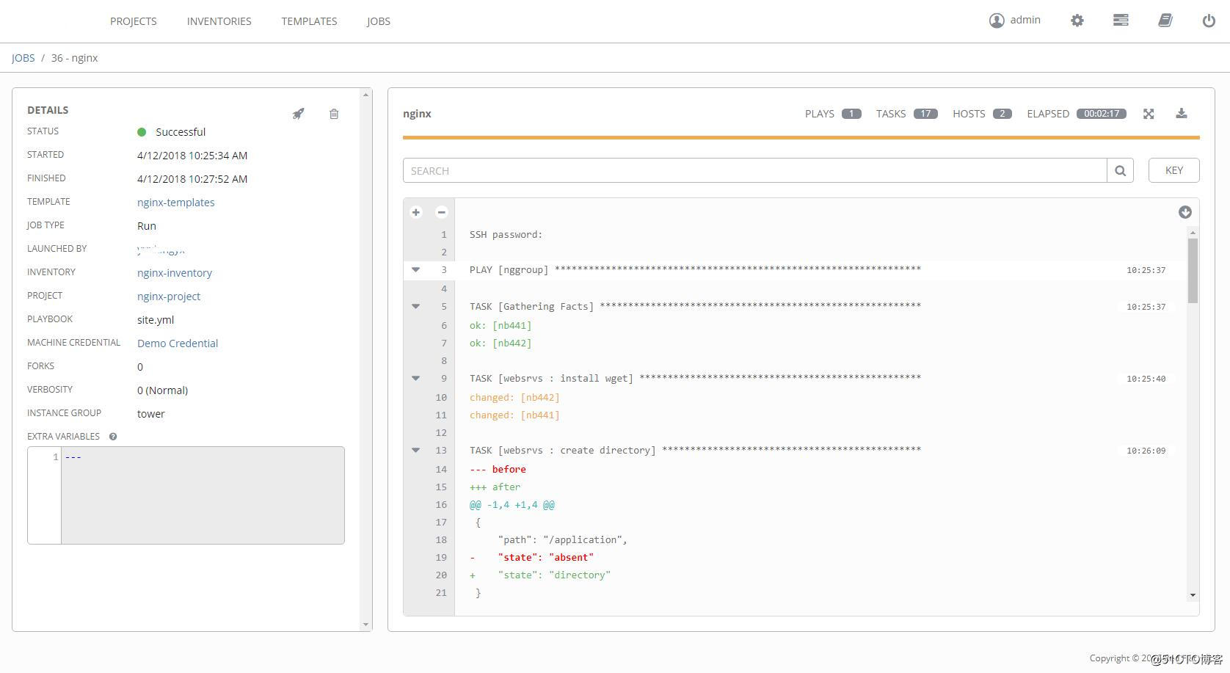Click playbook value site.yml

pyautogui.click(x=156, y=320)
